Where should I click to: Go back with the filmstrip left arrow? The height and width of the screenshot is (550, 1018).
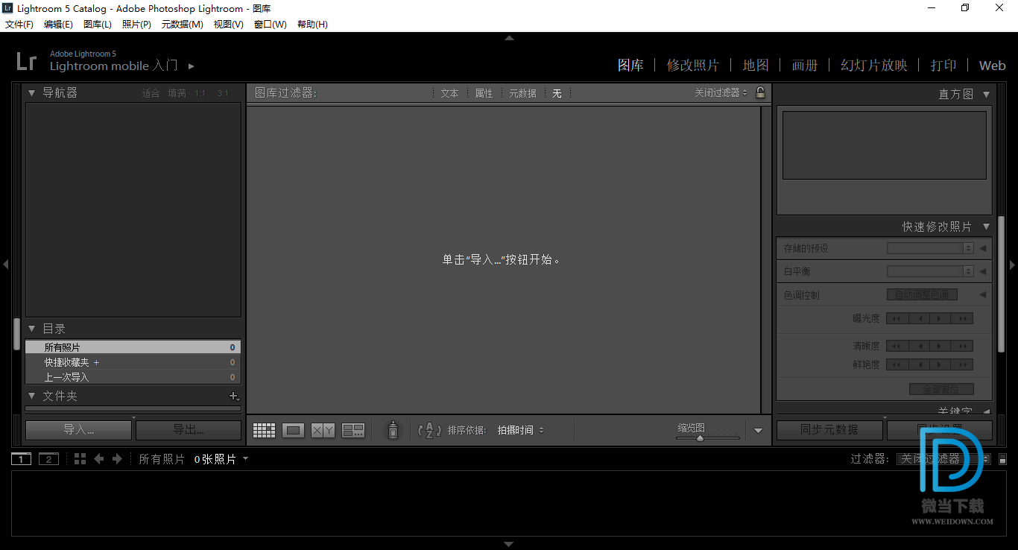(x=98, y=459)
